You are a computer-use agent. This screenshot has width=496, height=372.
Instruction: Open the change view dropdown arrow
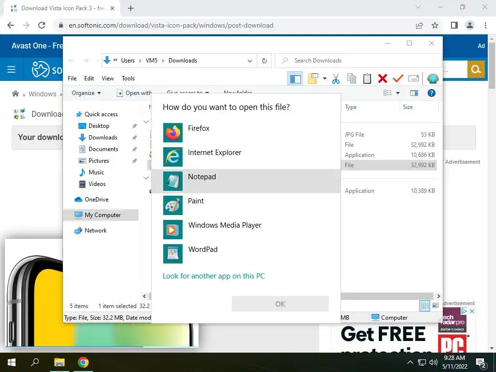tap(398, 93)
